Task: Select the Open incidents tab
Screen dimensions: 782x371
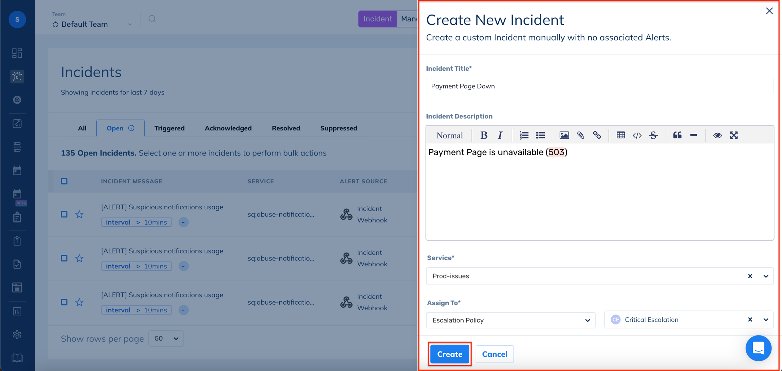Action: click(x=120, y=128)
